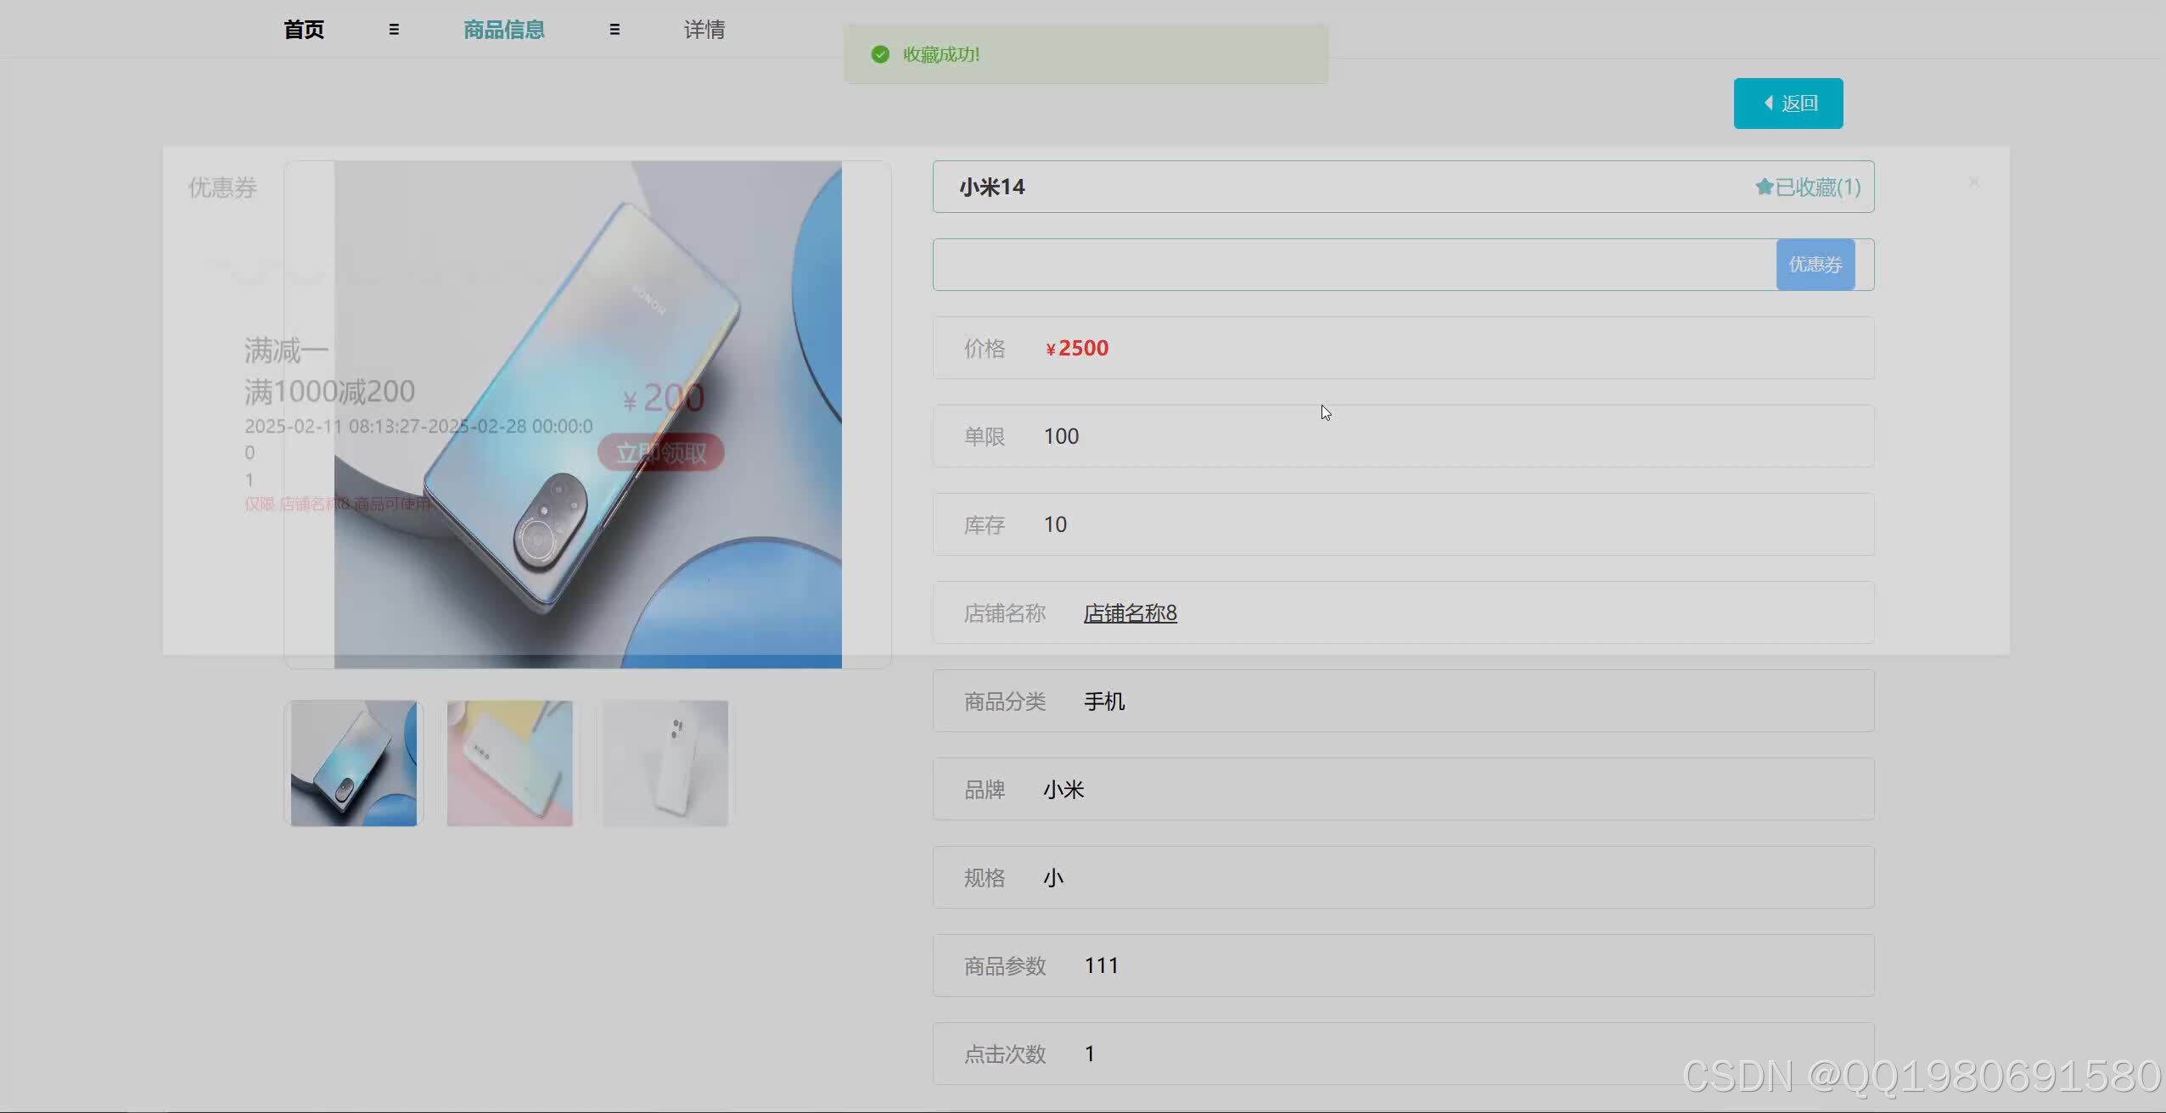This screenshot has width=2166, height=1113.
Task: Toggle favorite off for 小米14
Action: 1808,187
